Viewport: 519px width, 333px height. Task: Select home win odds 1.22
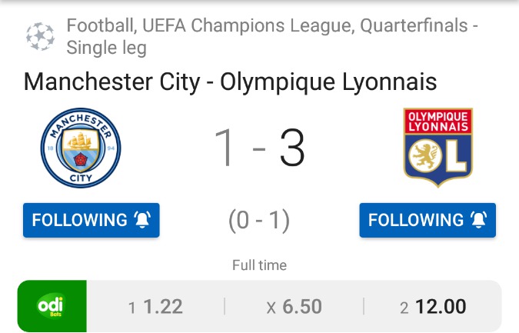(155, 307)
